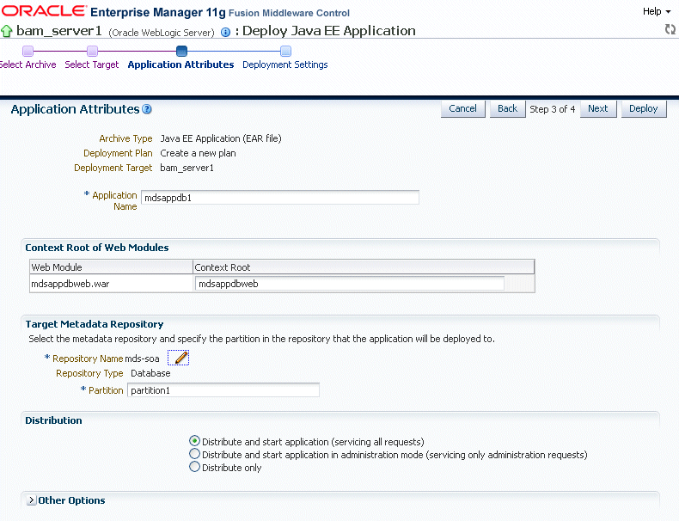Open the Help dropdown menu
The width and height of the screenshot is (679, 521).
[657, 12]
